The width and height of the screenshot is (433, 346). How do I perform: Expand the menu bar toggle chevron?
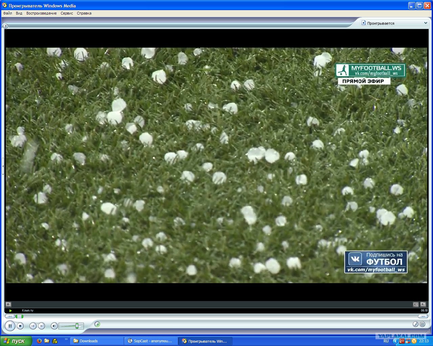(x=5, y=26)
